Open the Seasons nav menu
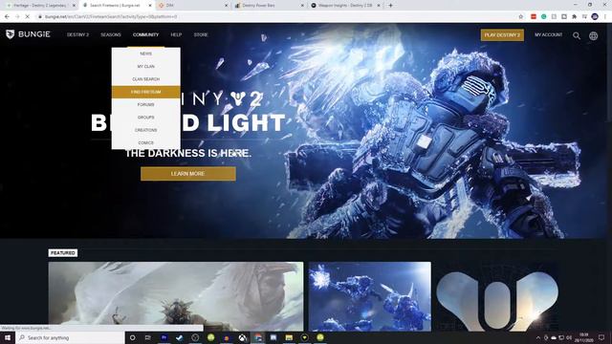This screenshot has height=344, width=612. [x=111, y=34]
